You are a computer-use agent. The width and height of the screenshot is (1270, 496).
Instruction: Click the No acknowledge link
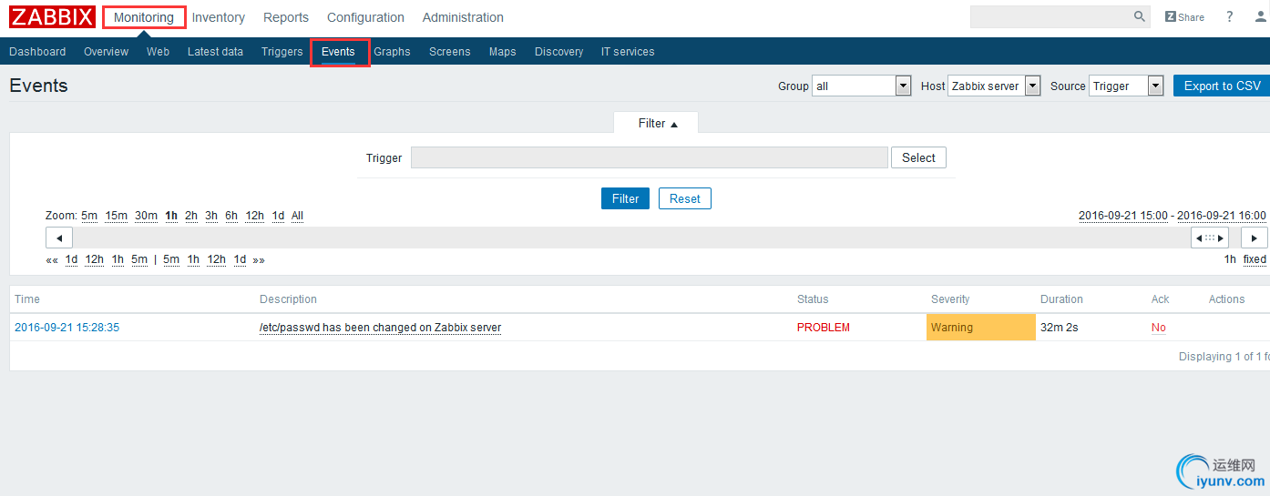point(1158,328)
